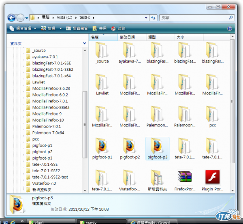Select the FirefoxPor... WinRAR archive icon
This screenshot has width=243, height=224.
185,177
